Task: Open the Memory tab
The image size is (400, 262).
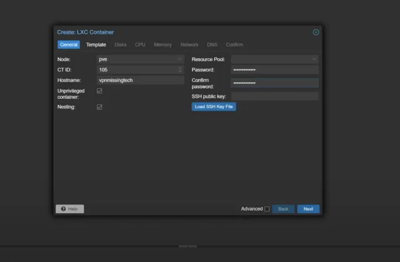Action: pyautogui.click(x=162, y=44)
